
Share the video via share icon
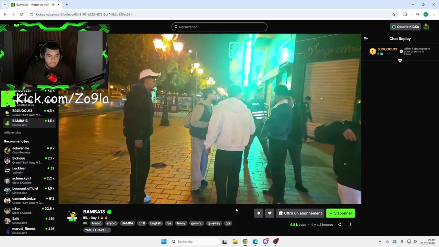pos(339,225)
